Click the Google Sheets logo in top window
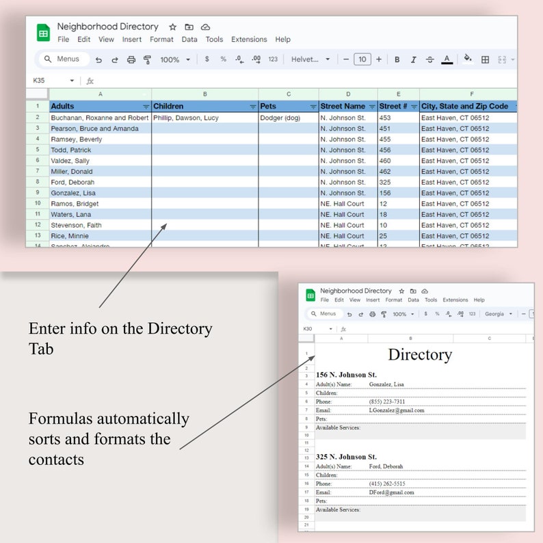The height and width of the screenshot is (543, 543). (x=43, y=33)
